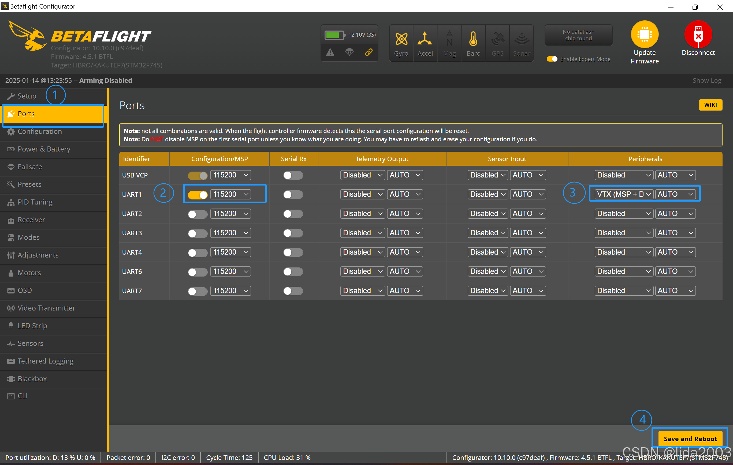Image resolution: width=733 pixels, height=465 pixels.
Task: Open UART6 Telemetry AUTO baud dropdown
Action: coord(405,271)
